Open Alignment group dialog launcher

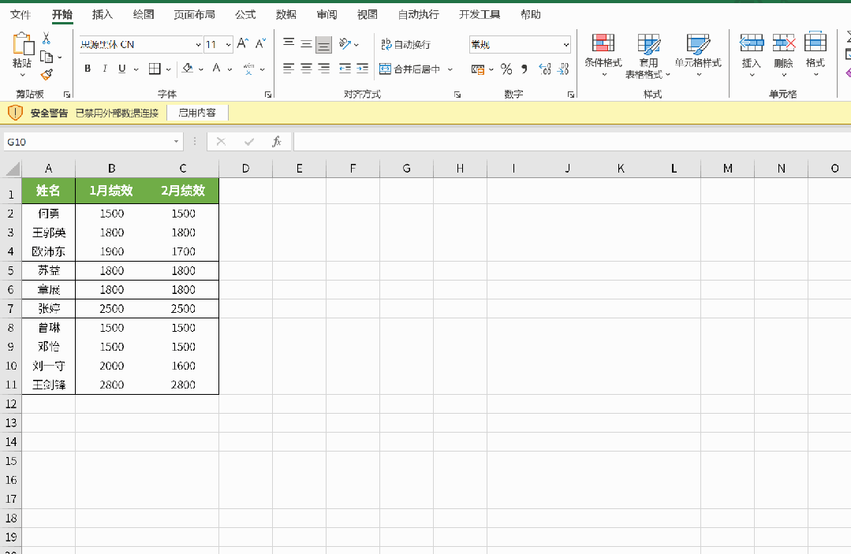457,95
